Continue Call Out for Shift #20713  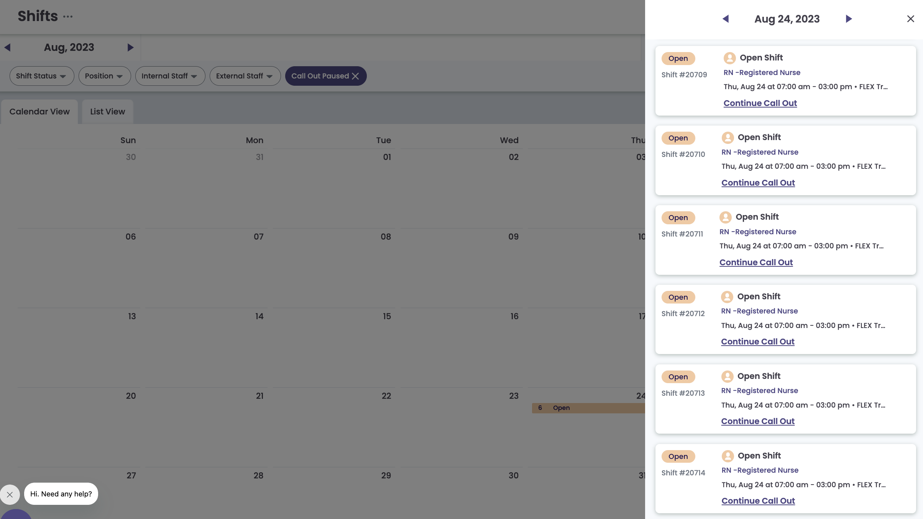758,421
